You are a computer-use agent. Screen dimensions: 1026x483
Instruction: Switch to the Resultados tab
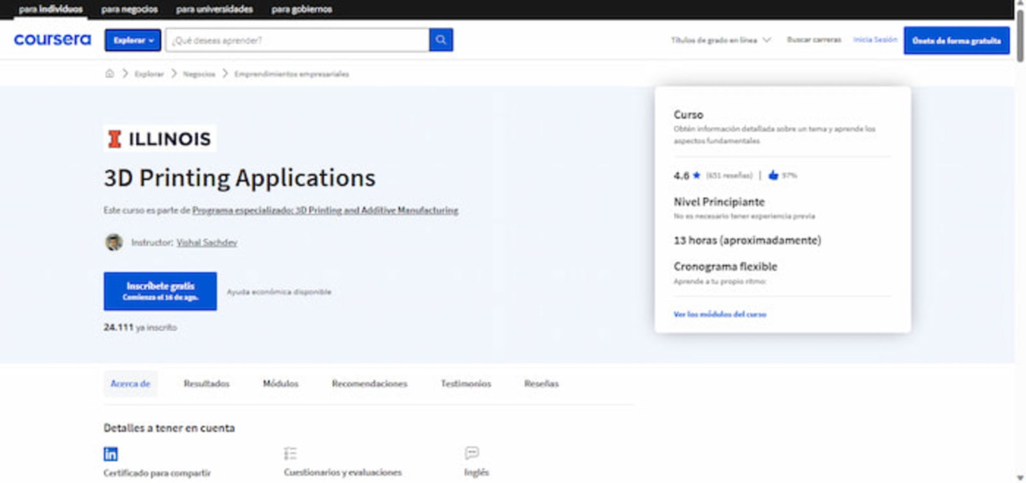pyautogui.click(x=206, y=384)
